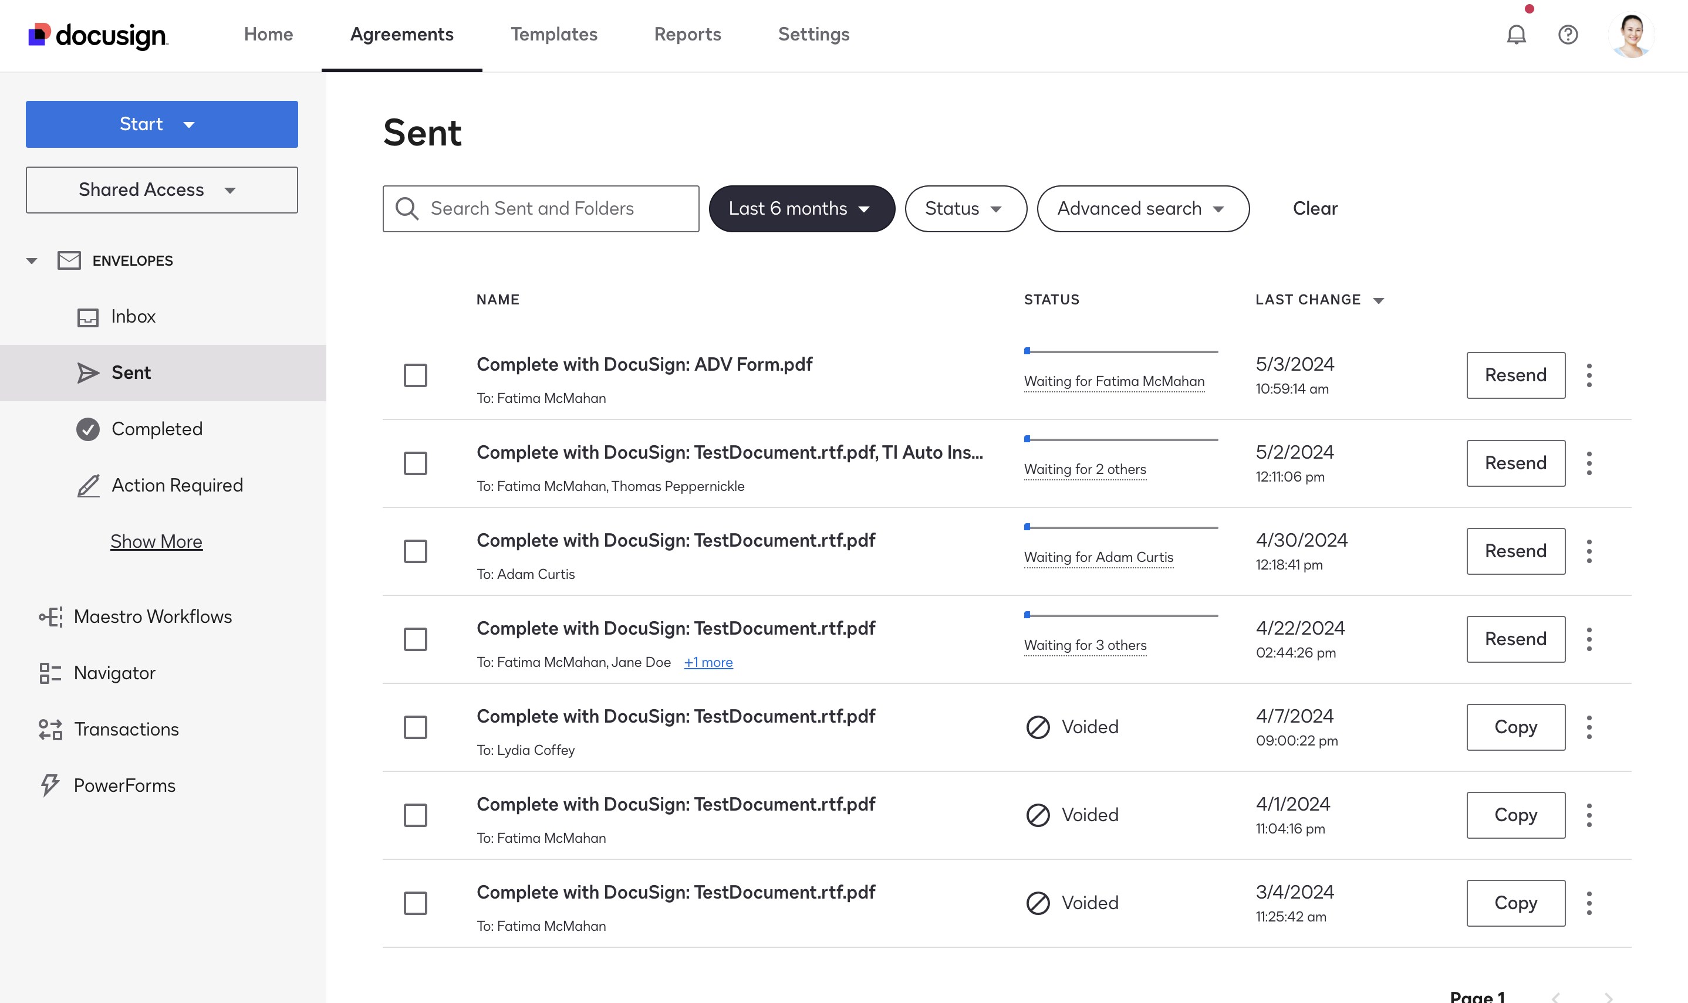Image resolution: width=1688 pixels, height=1003 pixels.
Task: Open the notifications bell icon
Action: [1517, 35]
